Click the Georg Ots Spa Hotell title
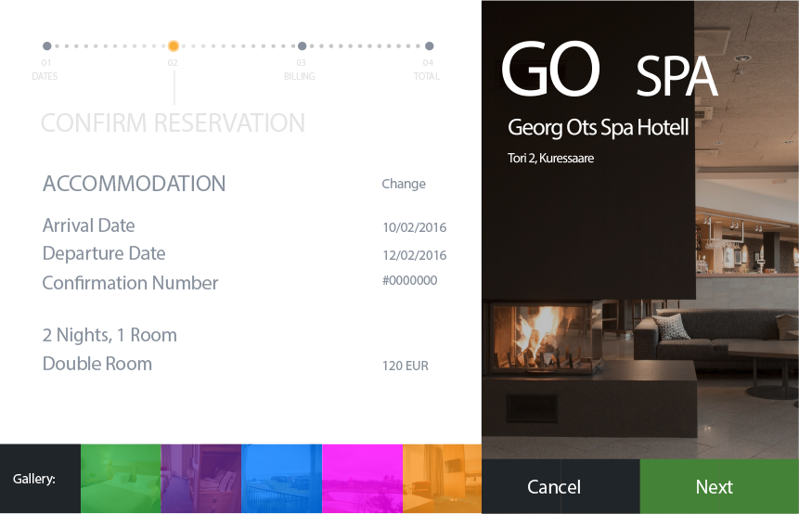The width and height of the screenshot is (799, 514). pyautogui.click(x=598, y=127)
